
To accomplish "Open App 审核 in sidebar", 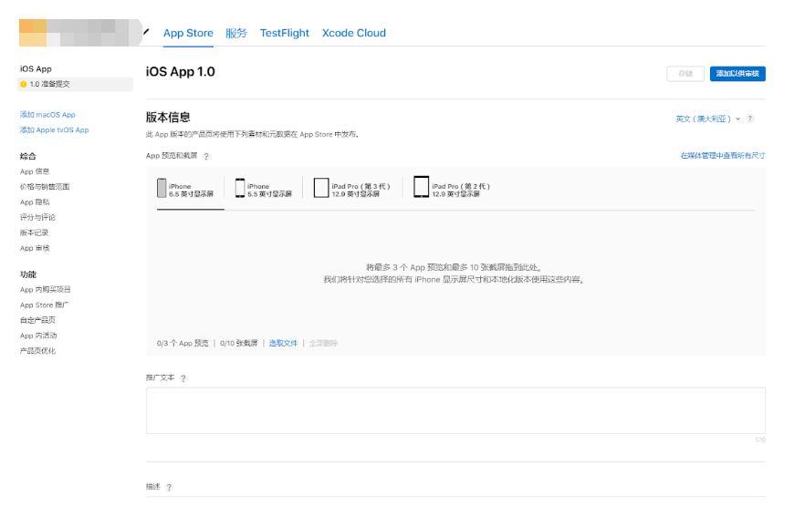I will (x=35, y=248).
